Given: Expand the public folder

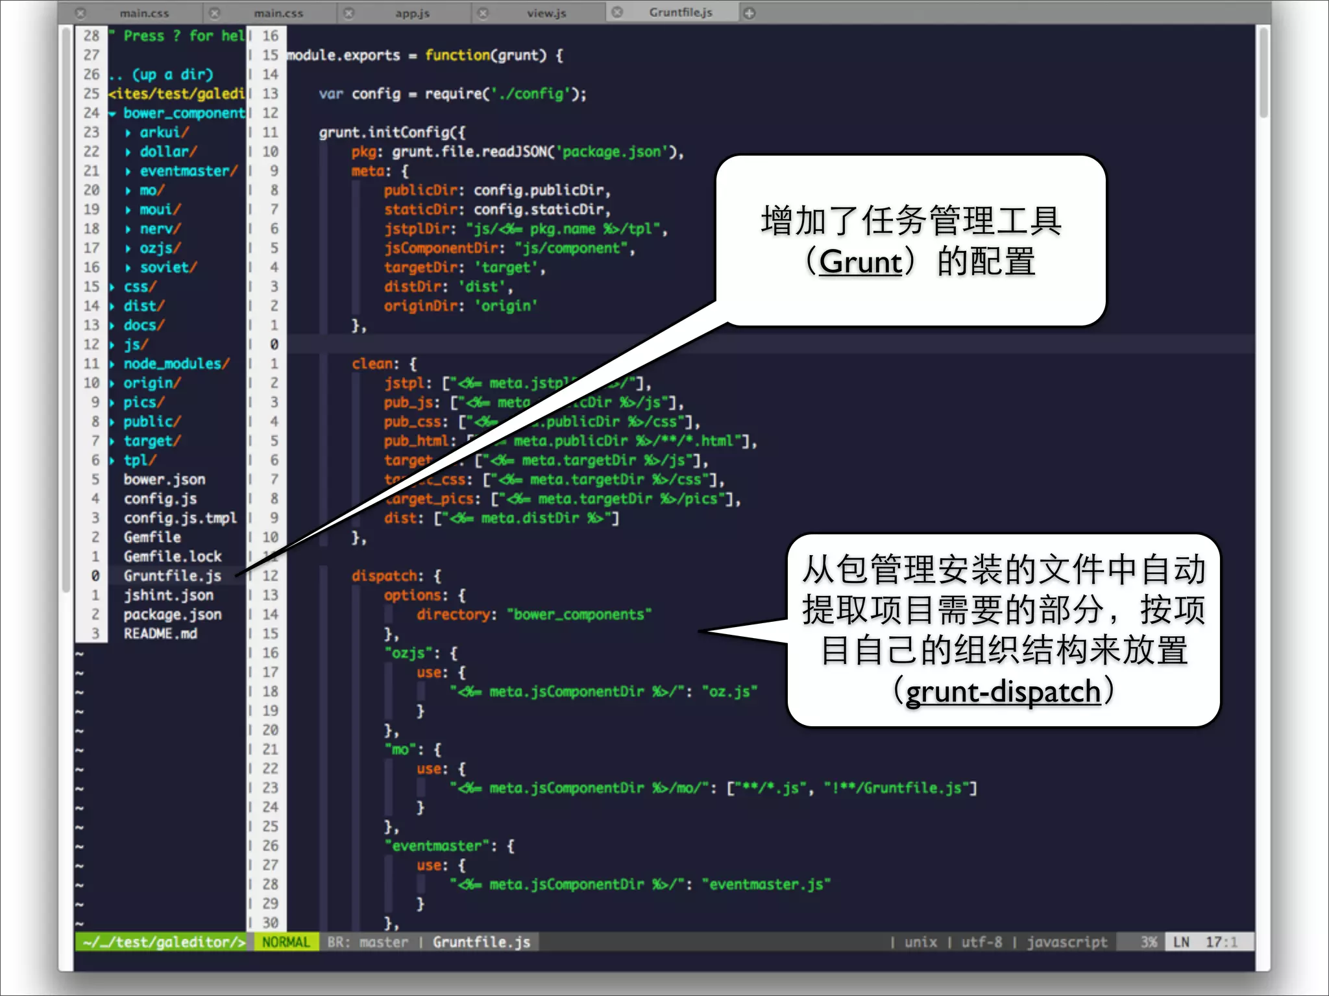Looking at the screenshot, I should (112, 422).
